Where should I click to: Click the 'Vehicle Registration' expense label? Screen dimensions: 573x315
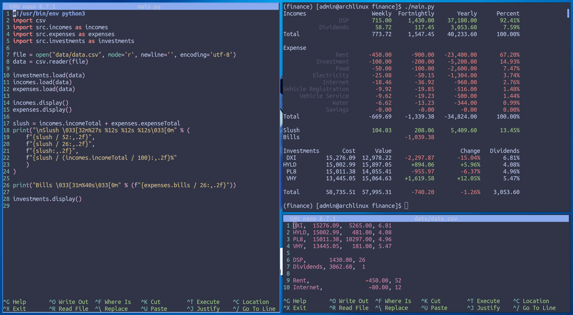pos(316,89)
